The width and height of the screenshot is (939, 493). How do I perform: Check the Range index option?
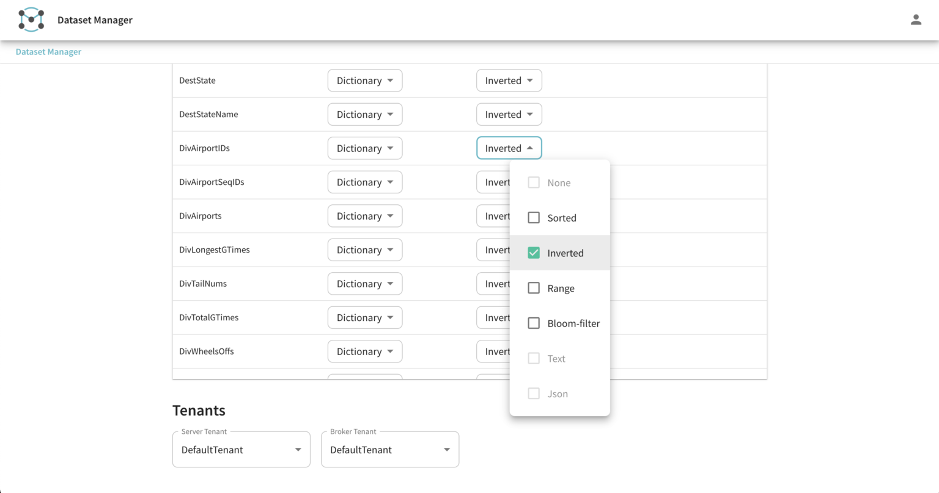click(533, 287)
